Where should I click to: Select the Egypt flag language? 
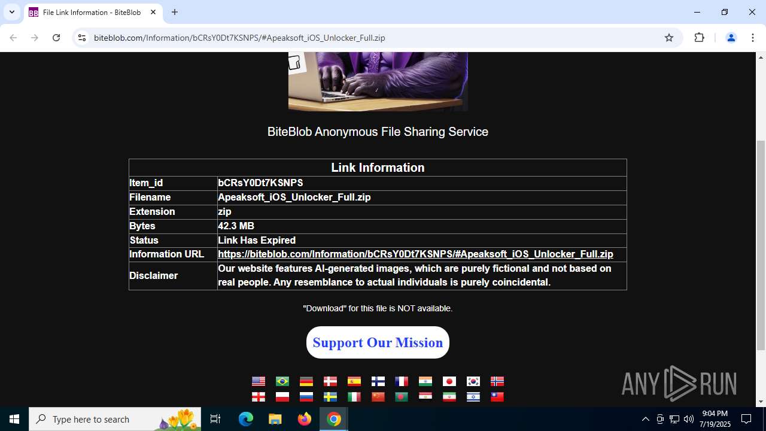pos(425,397)
